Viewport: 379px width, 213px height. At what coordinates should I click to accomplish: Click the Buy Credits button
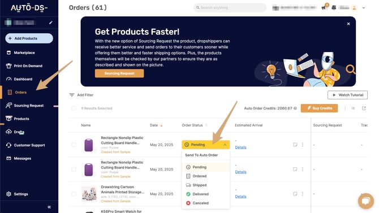(x=319, y=108)
